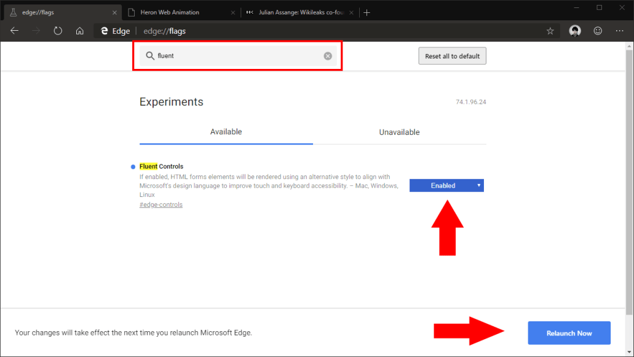
Task: Close the edge://flags tab
Action: (x=114, y=12)
